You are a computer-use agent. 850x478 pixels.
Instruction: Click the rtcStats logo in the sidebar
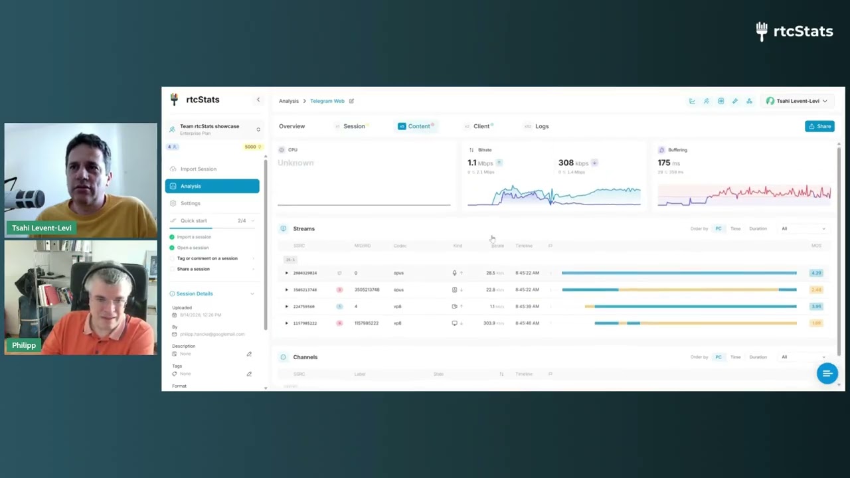(195, 100)
